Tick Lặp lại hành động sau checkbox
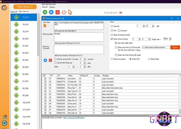The width and height of the screenshot is (181, 129). coord(55,63)
